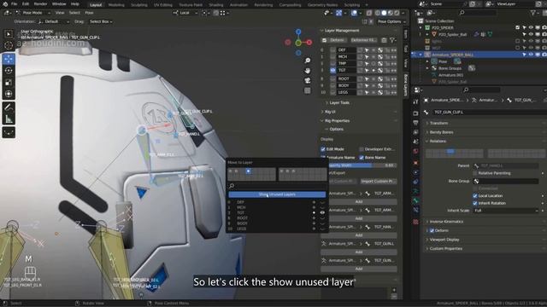Open the Pose Mode dropdown

click(32, 13)
